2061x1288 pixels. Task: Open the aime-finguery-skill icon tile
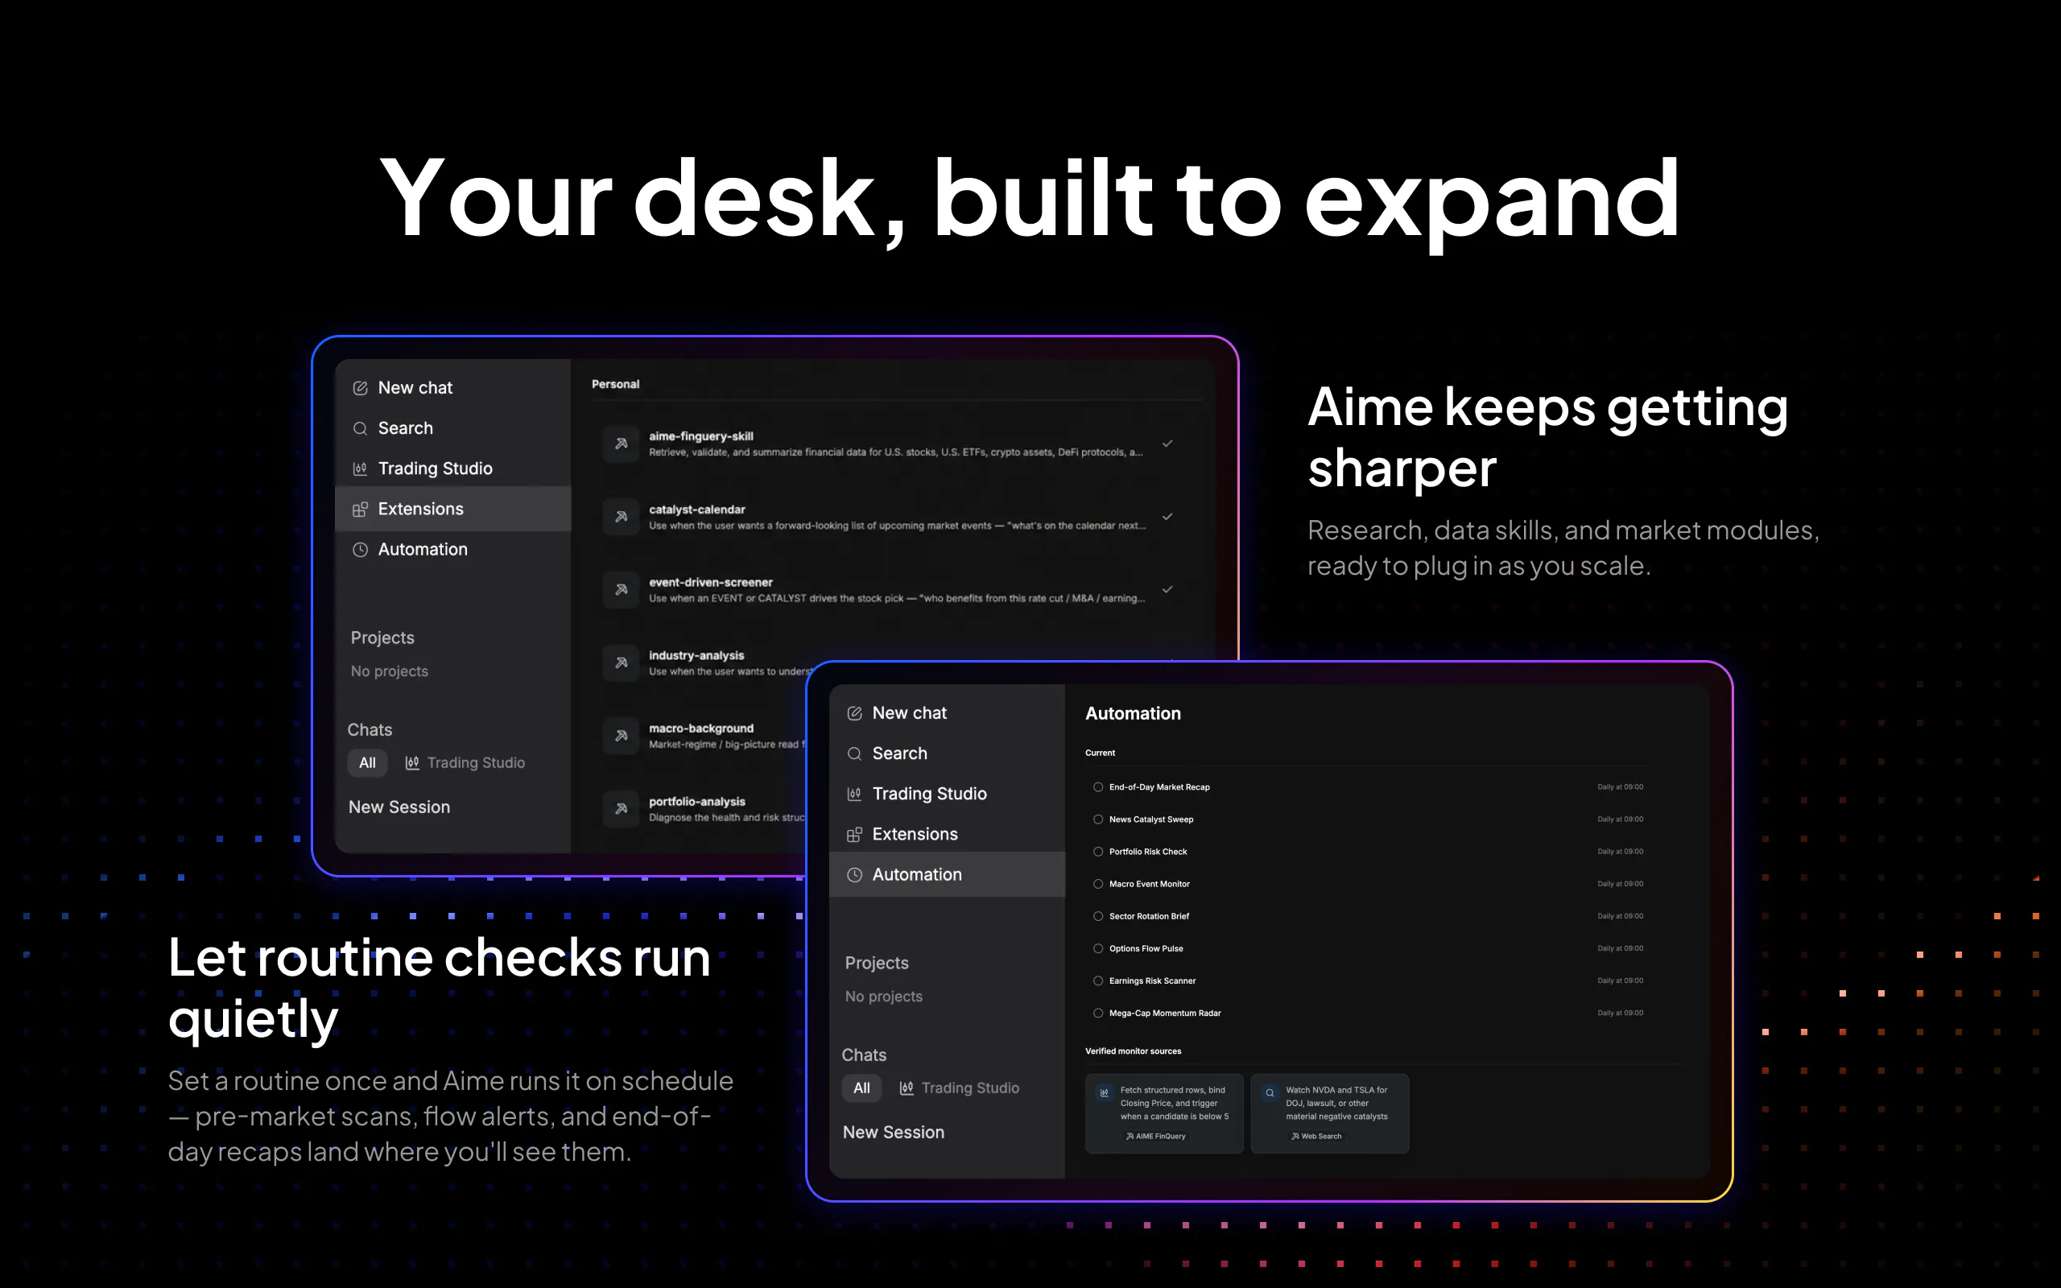[x=621, y=444]
